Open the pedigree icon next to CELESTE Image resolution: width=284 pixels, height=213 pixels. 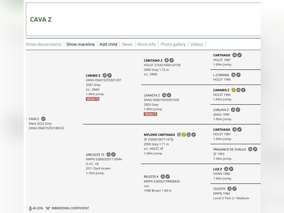tap(229, 189)
